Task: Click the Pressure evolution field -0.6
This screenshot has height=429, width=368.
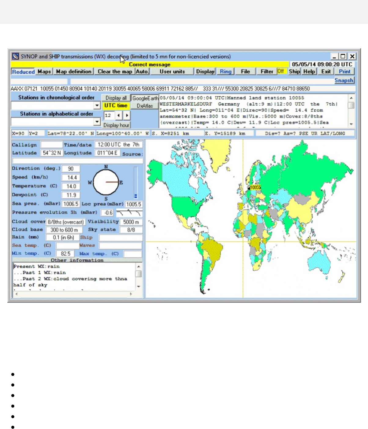Action: tap(108, 213)
